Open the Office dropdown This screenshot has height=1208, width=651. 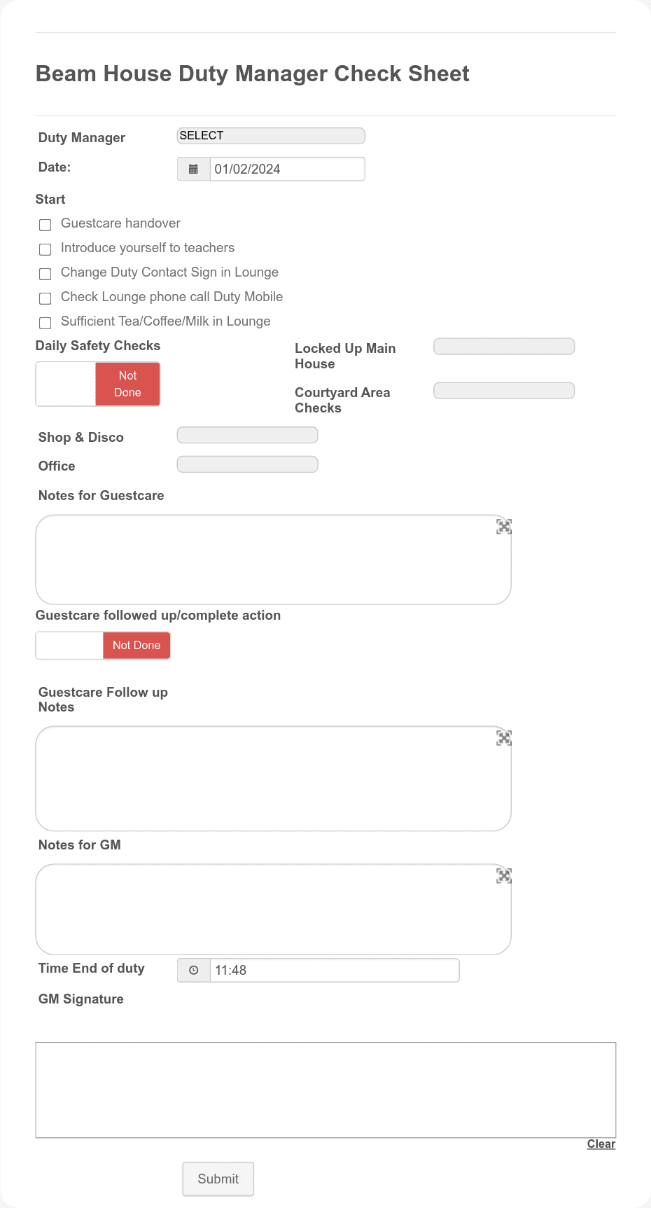[248, 464]
